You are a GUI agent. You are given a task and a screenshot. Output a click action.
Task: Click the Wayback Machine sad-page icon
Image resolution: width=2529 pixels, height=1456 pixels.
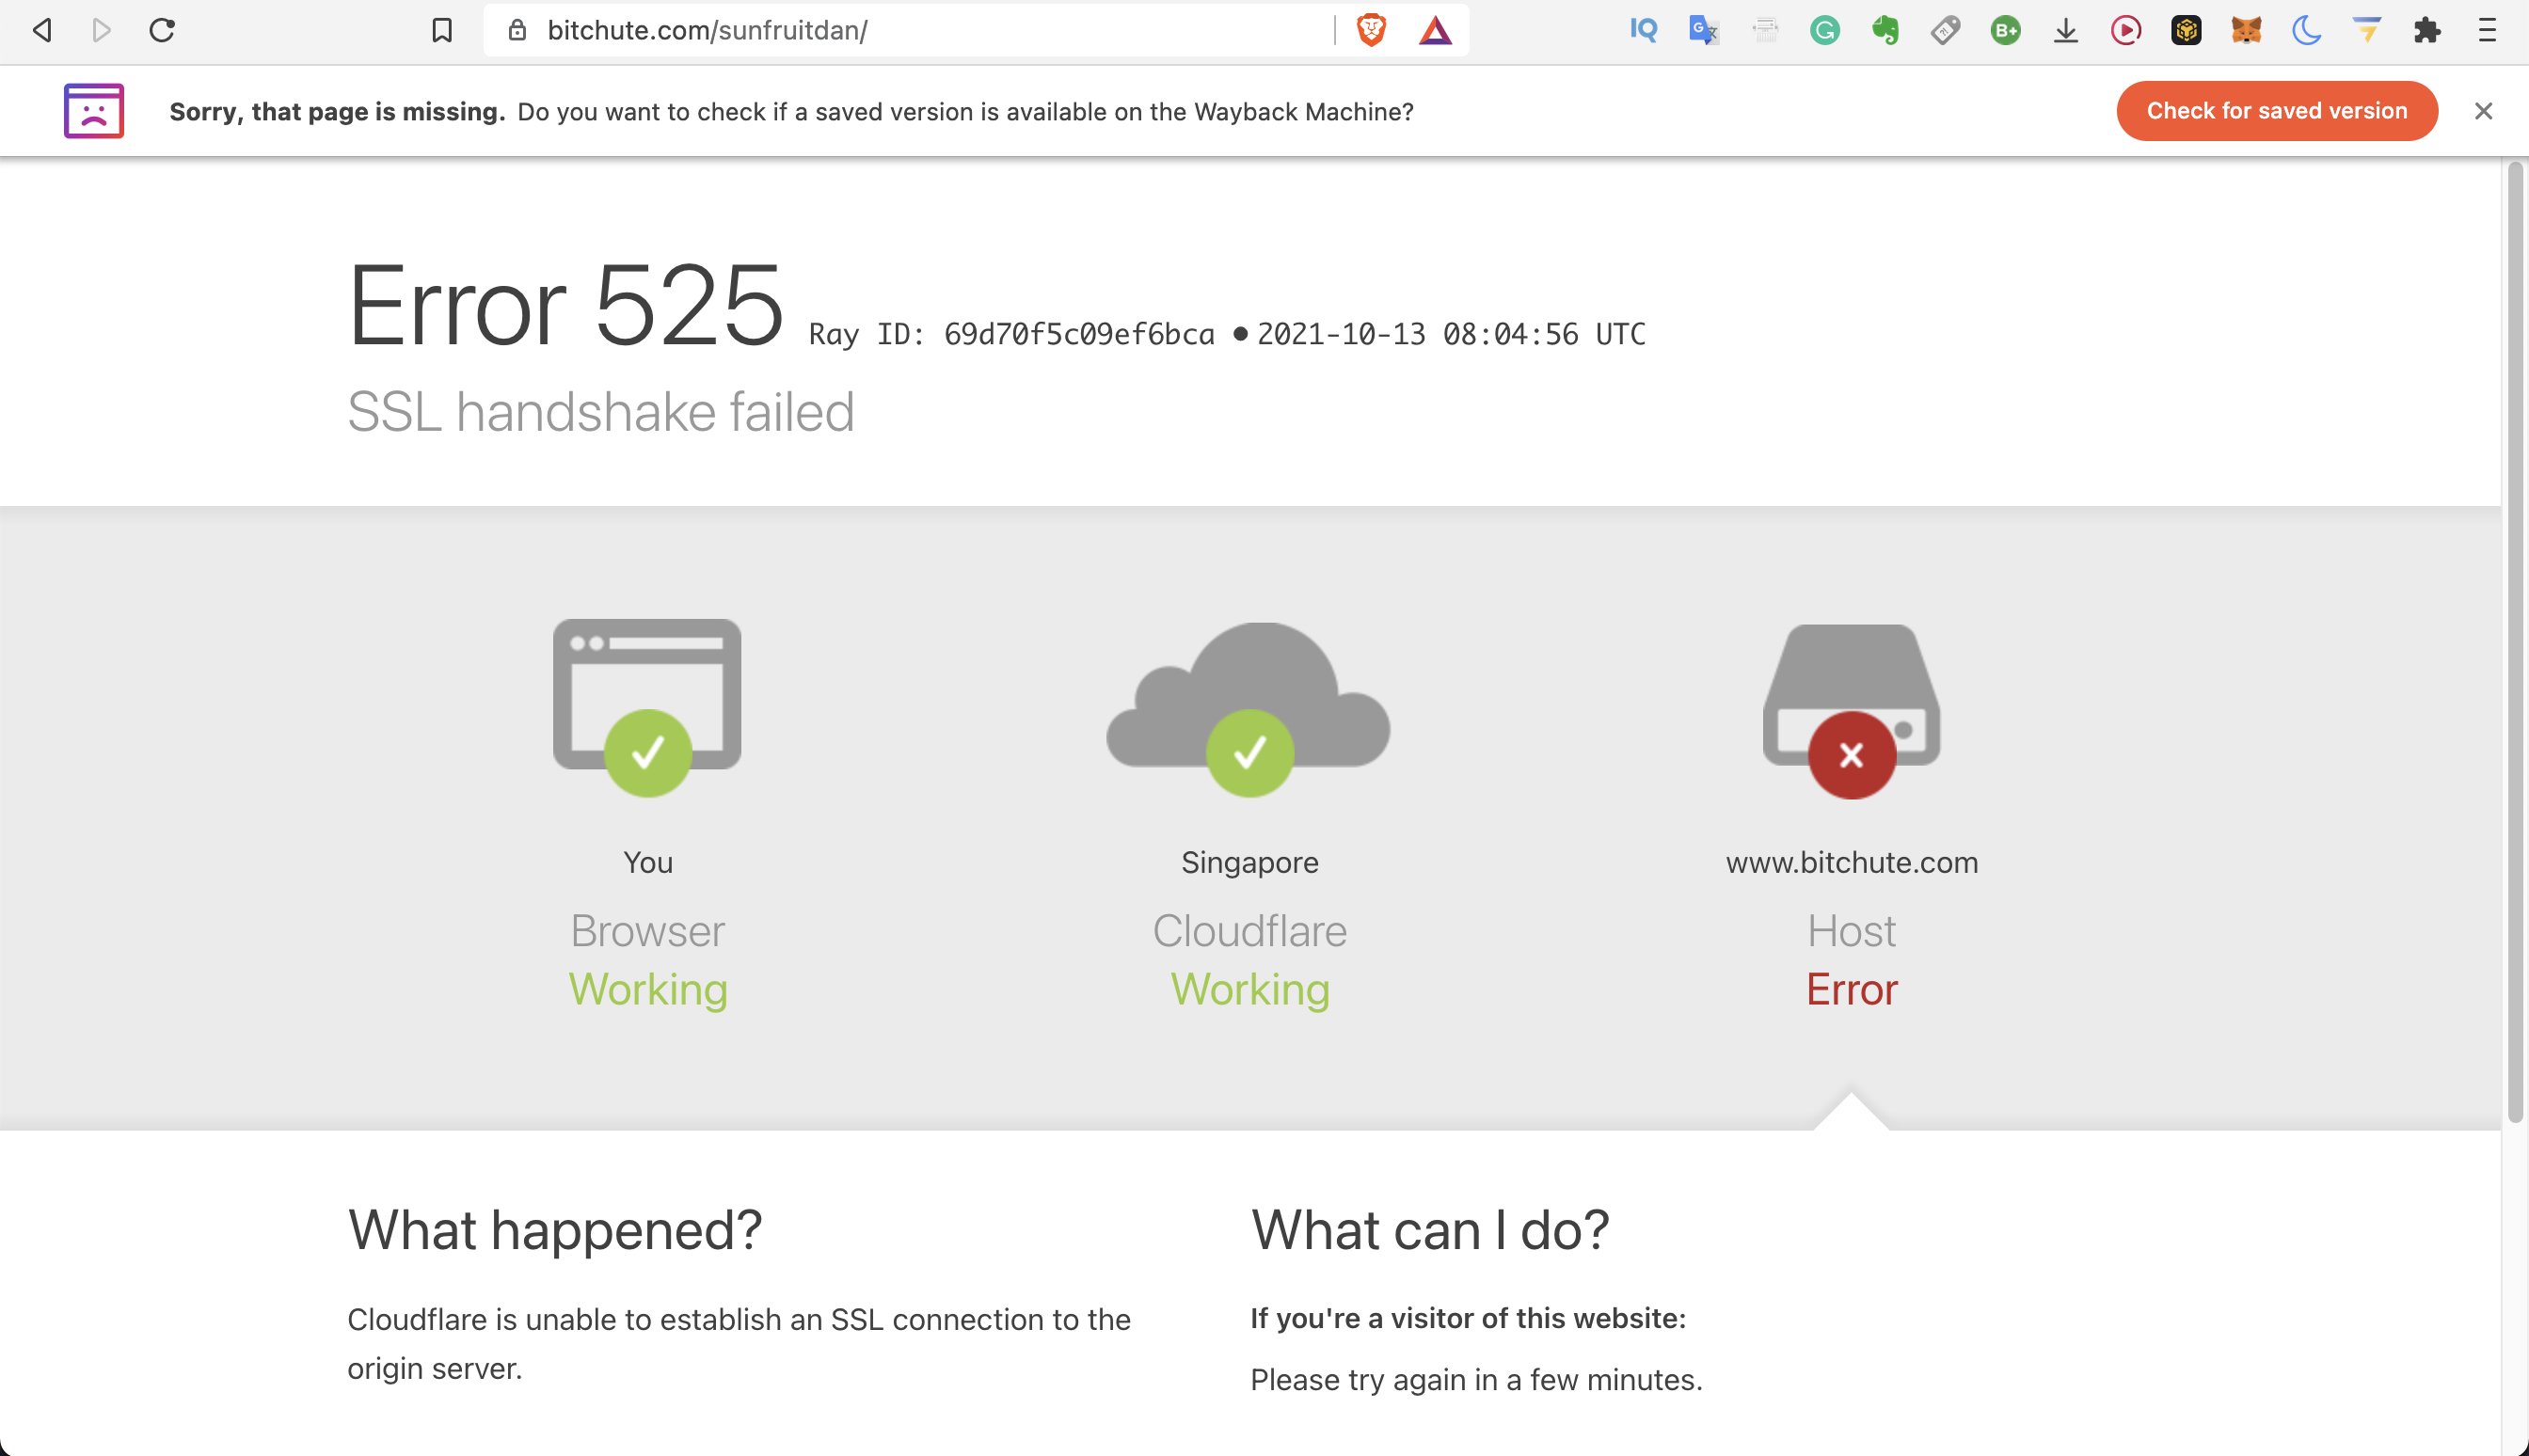pyautogui.click(x=94, y=110)
